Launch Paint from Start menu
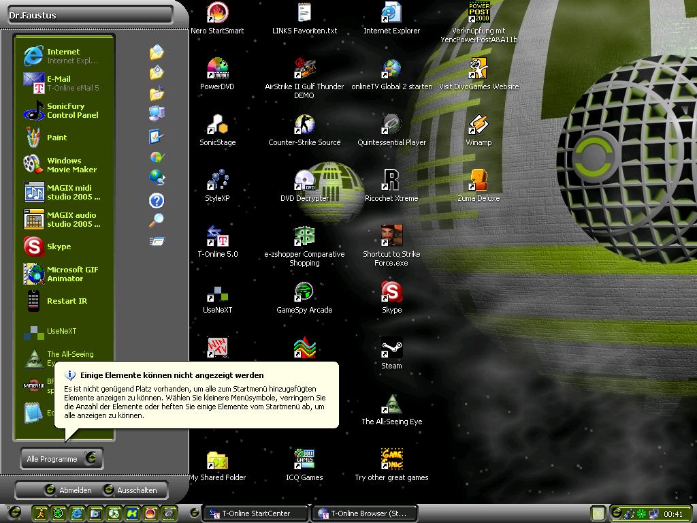 coord(57,138)
